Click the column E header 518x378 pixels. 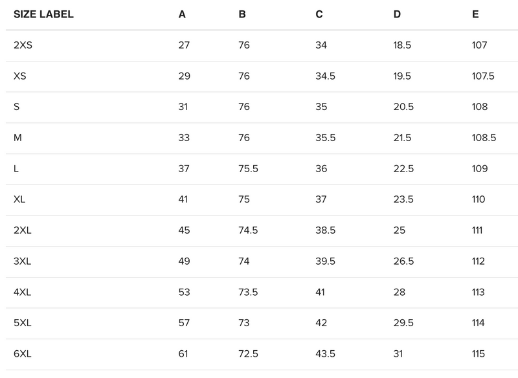pyautogui.click(x=475, y=14)
